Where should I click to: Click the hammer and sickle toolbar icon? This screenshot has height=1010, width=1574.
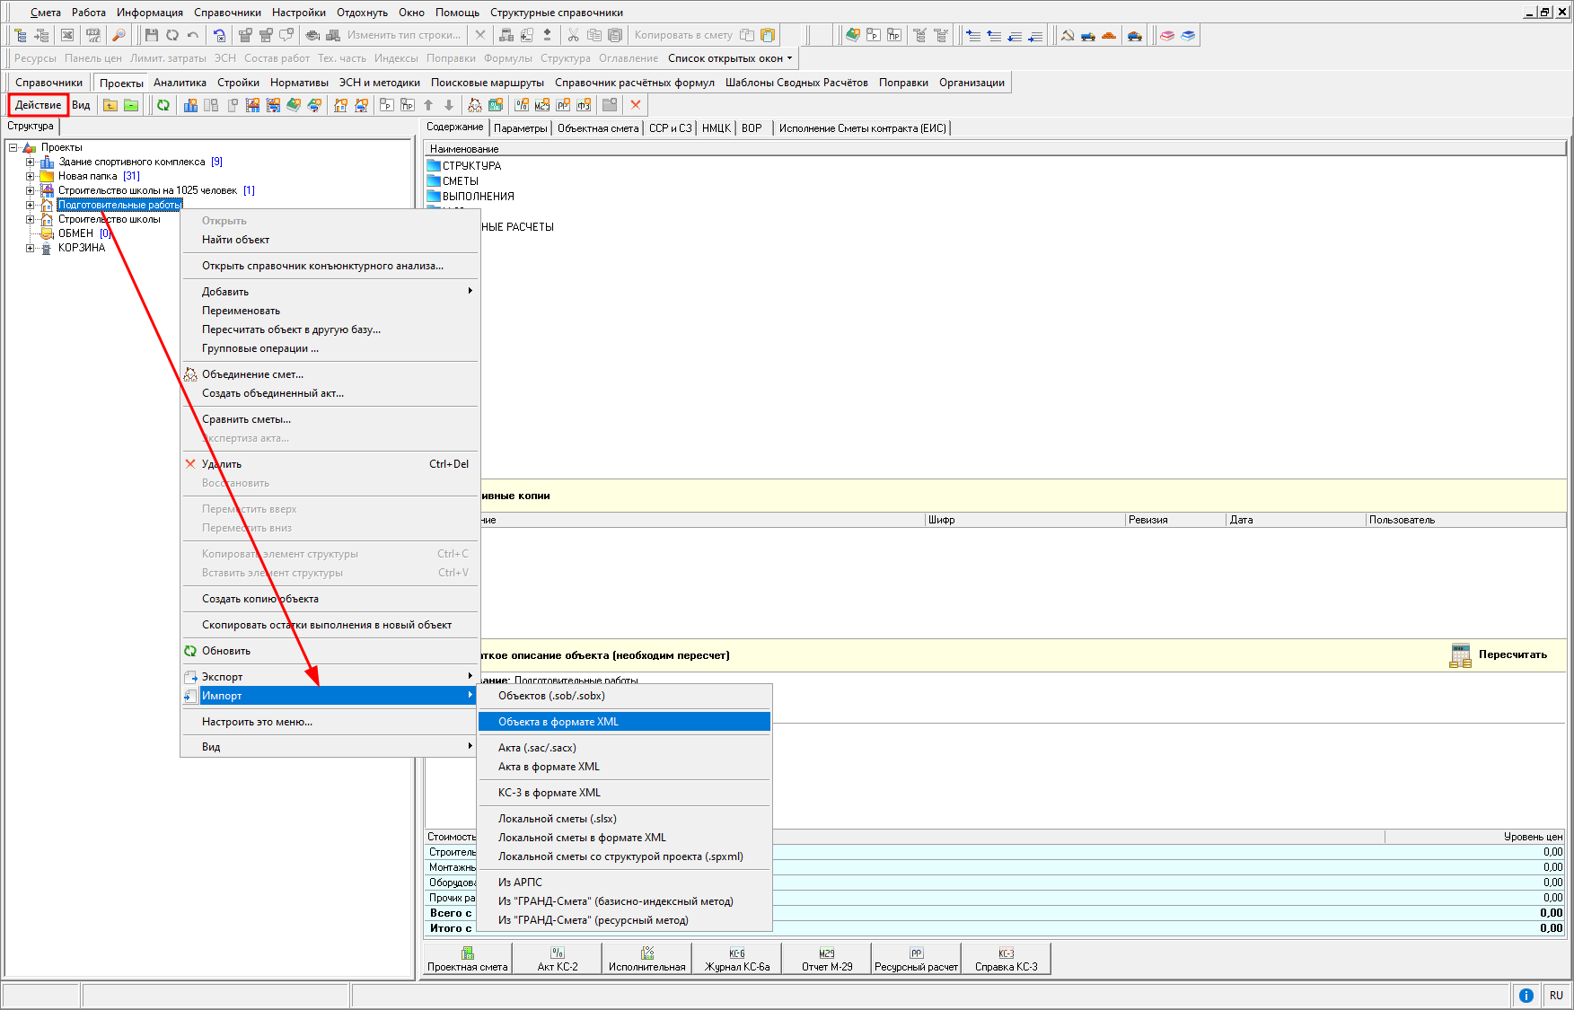pos(1068,35)
